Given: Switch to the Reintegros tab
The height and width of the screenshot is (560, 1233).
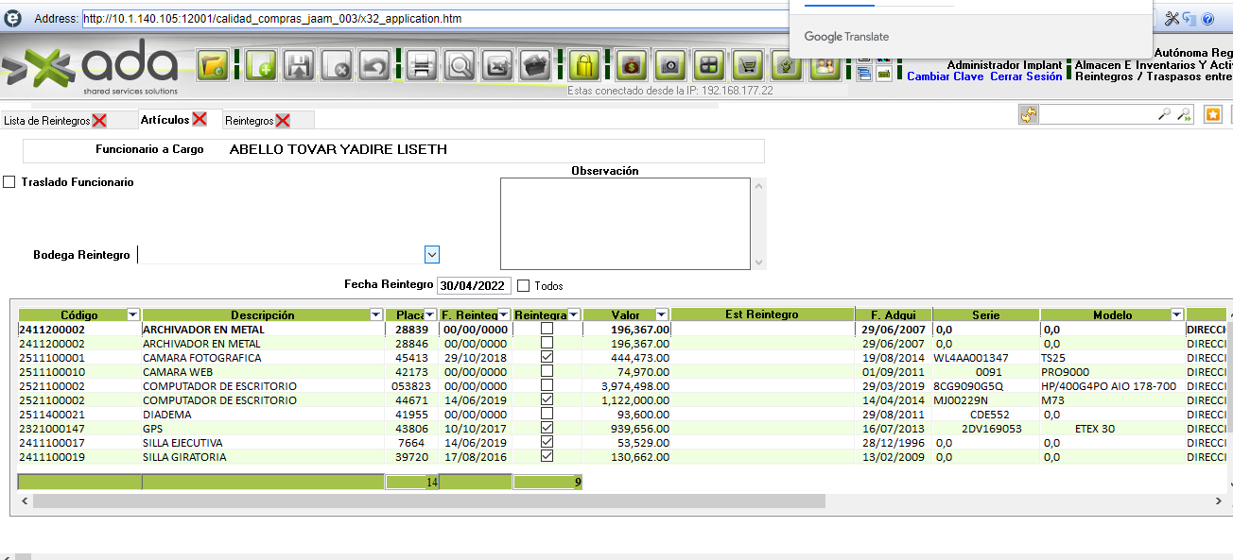Looking at the screenshot, I should coord(249,121).
